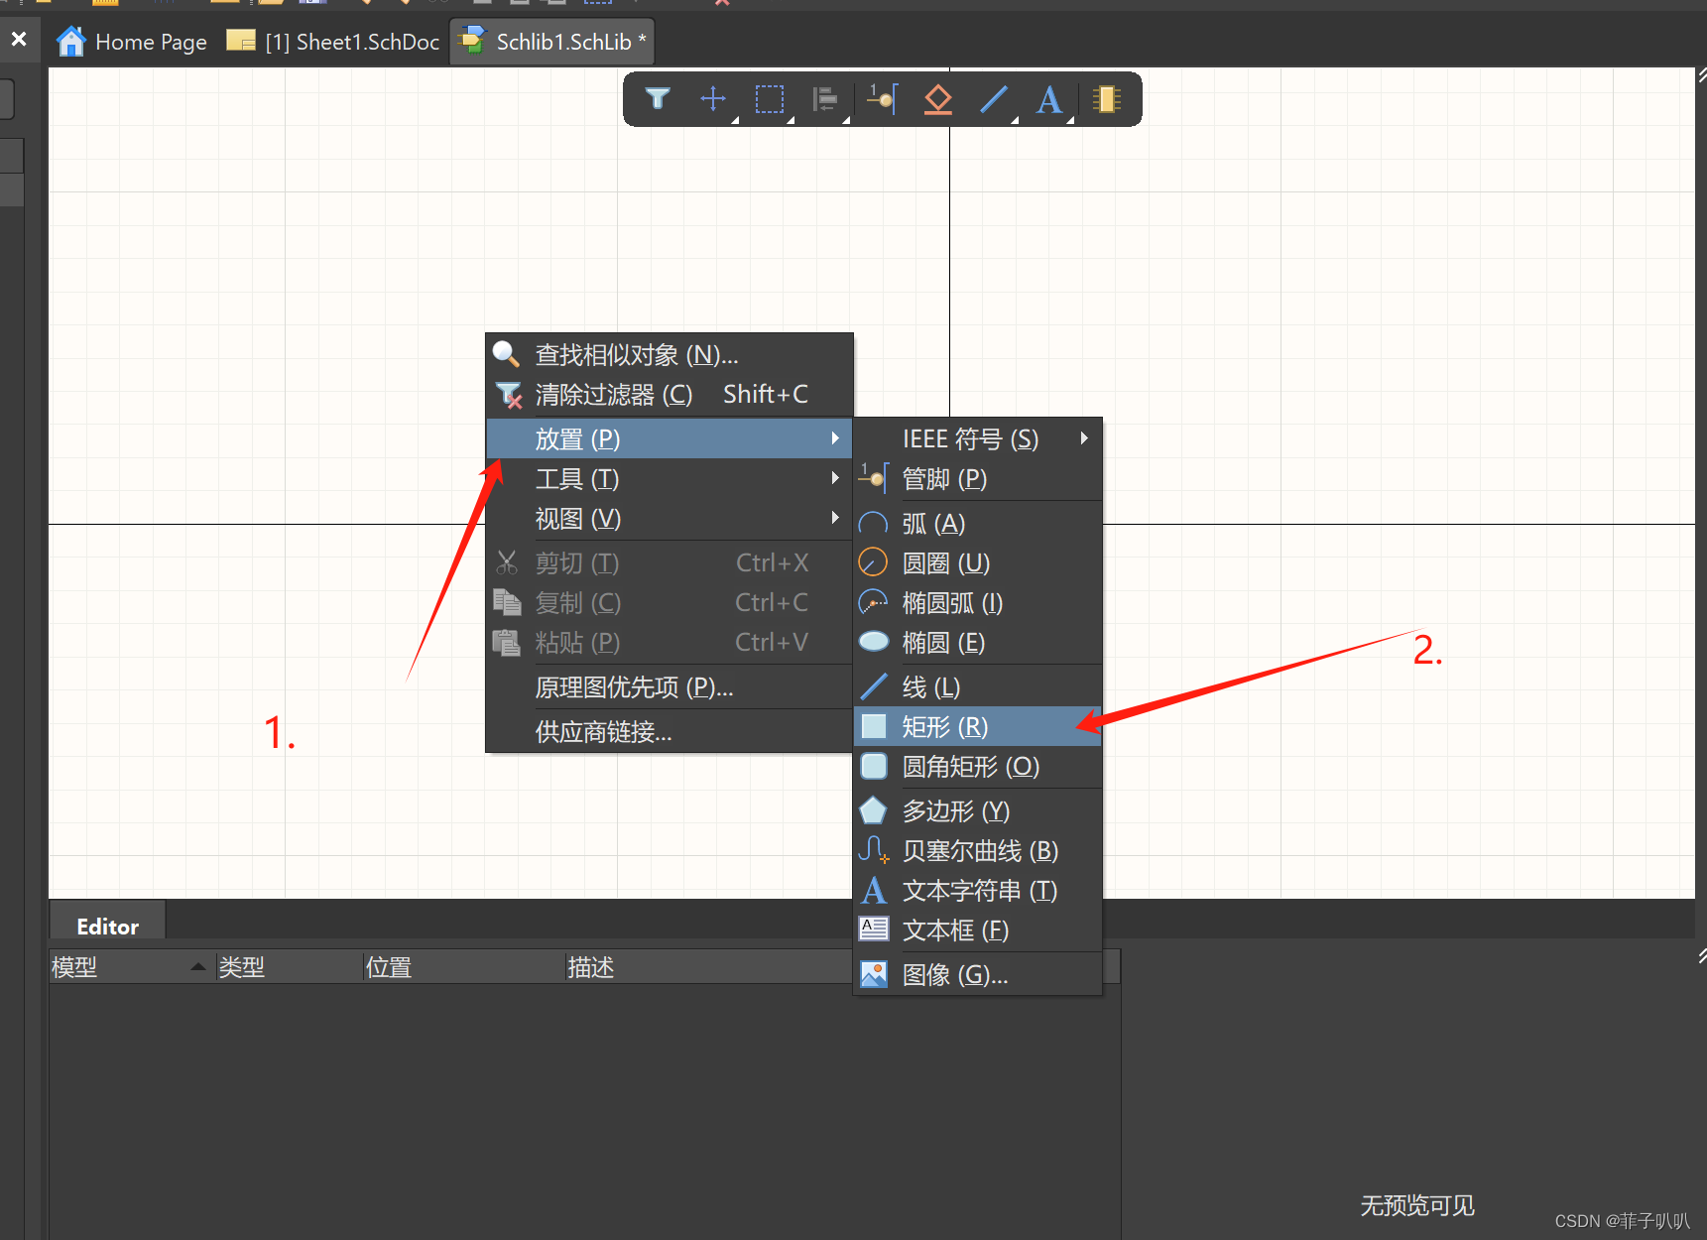Click the image picture icon in submenu
The image size is (1707, 1240).
(x=874, y=974)
